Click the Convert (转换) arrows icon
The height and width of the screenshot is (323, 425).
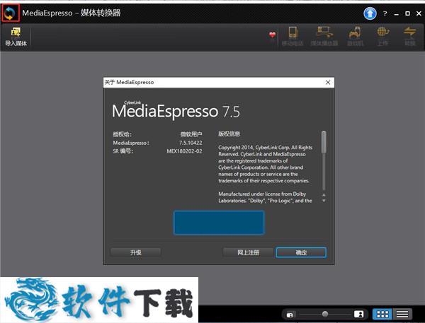pyautogui.click(x=409, y=36)
